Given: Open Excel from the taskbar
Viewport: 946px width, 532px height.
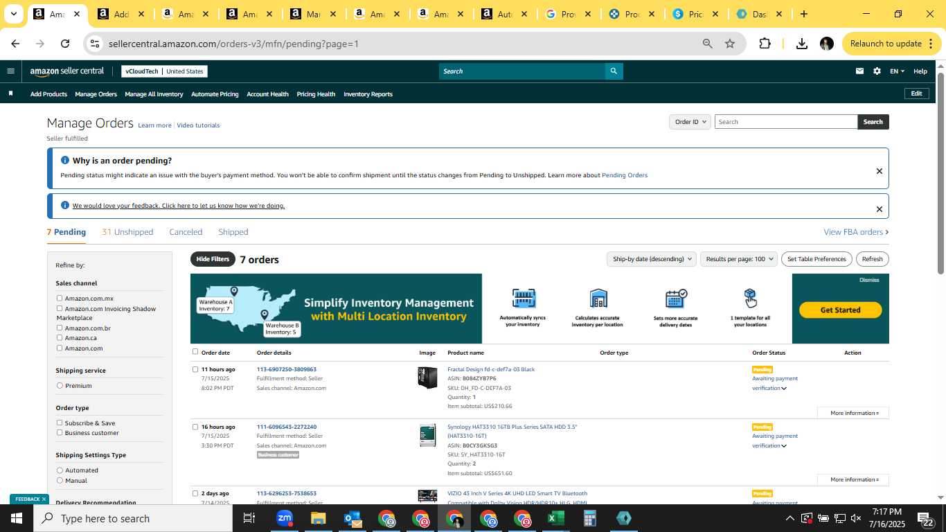Looking at the screenshot, I should 555,518.
